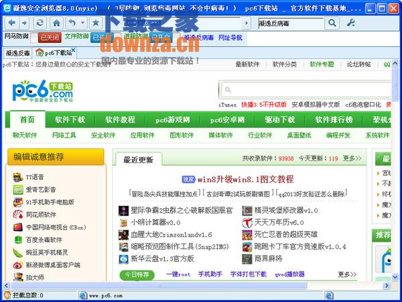The image size is (402, 302).
Task: Click the 凝逸反病毒 toolbar link
Action: [199, 38]
